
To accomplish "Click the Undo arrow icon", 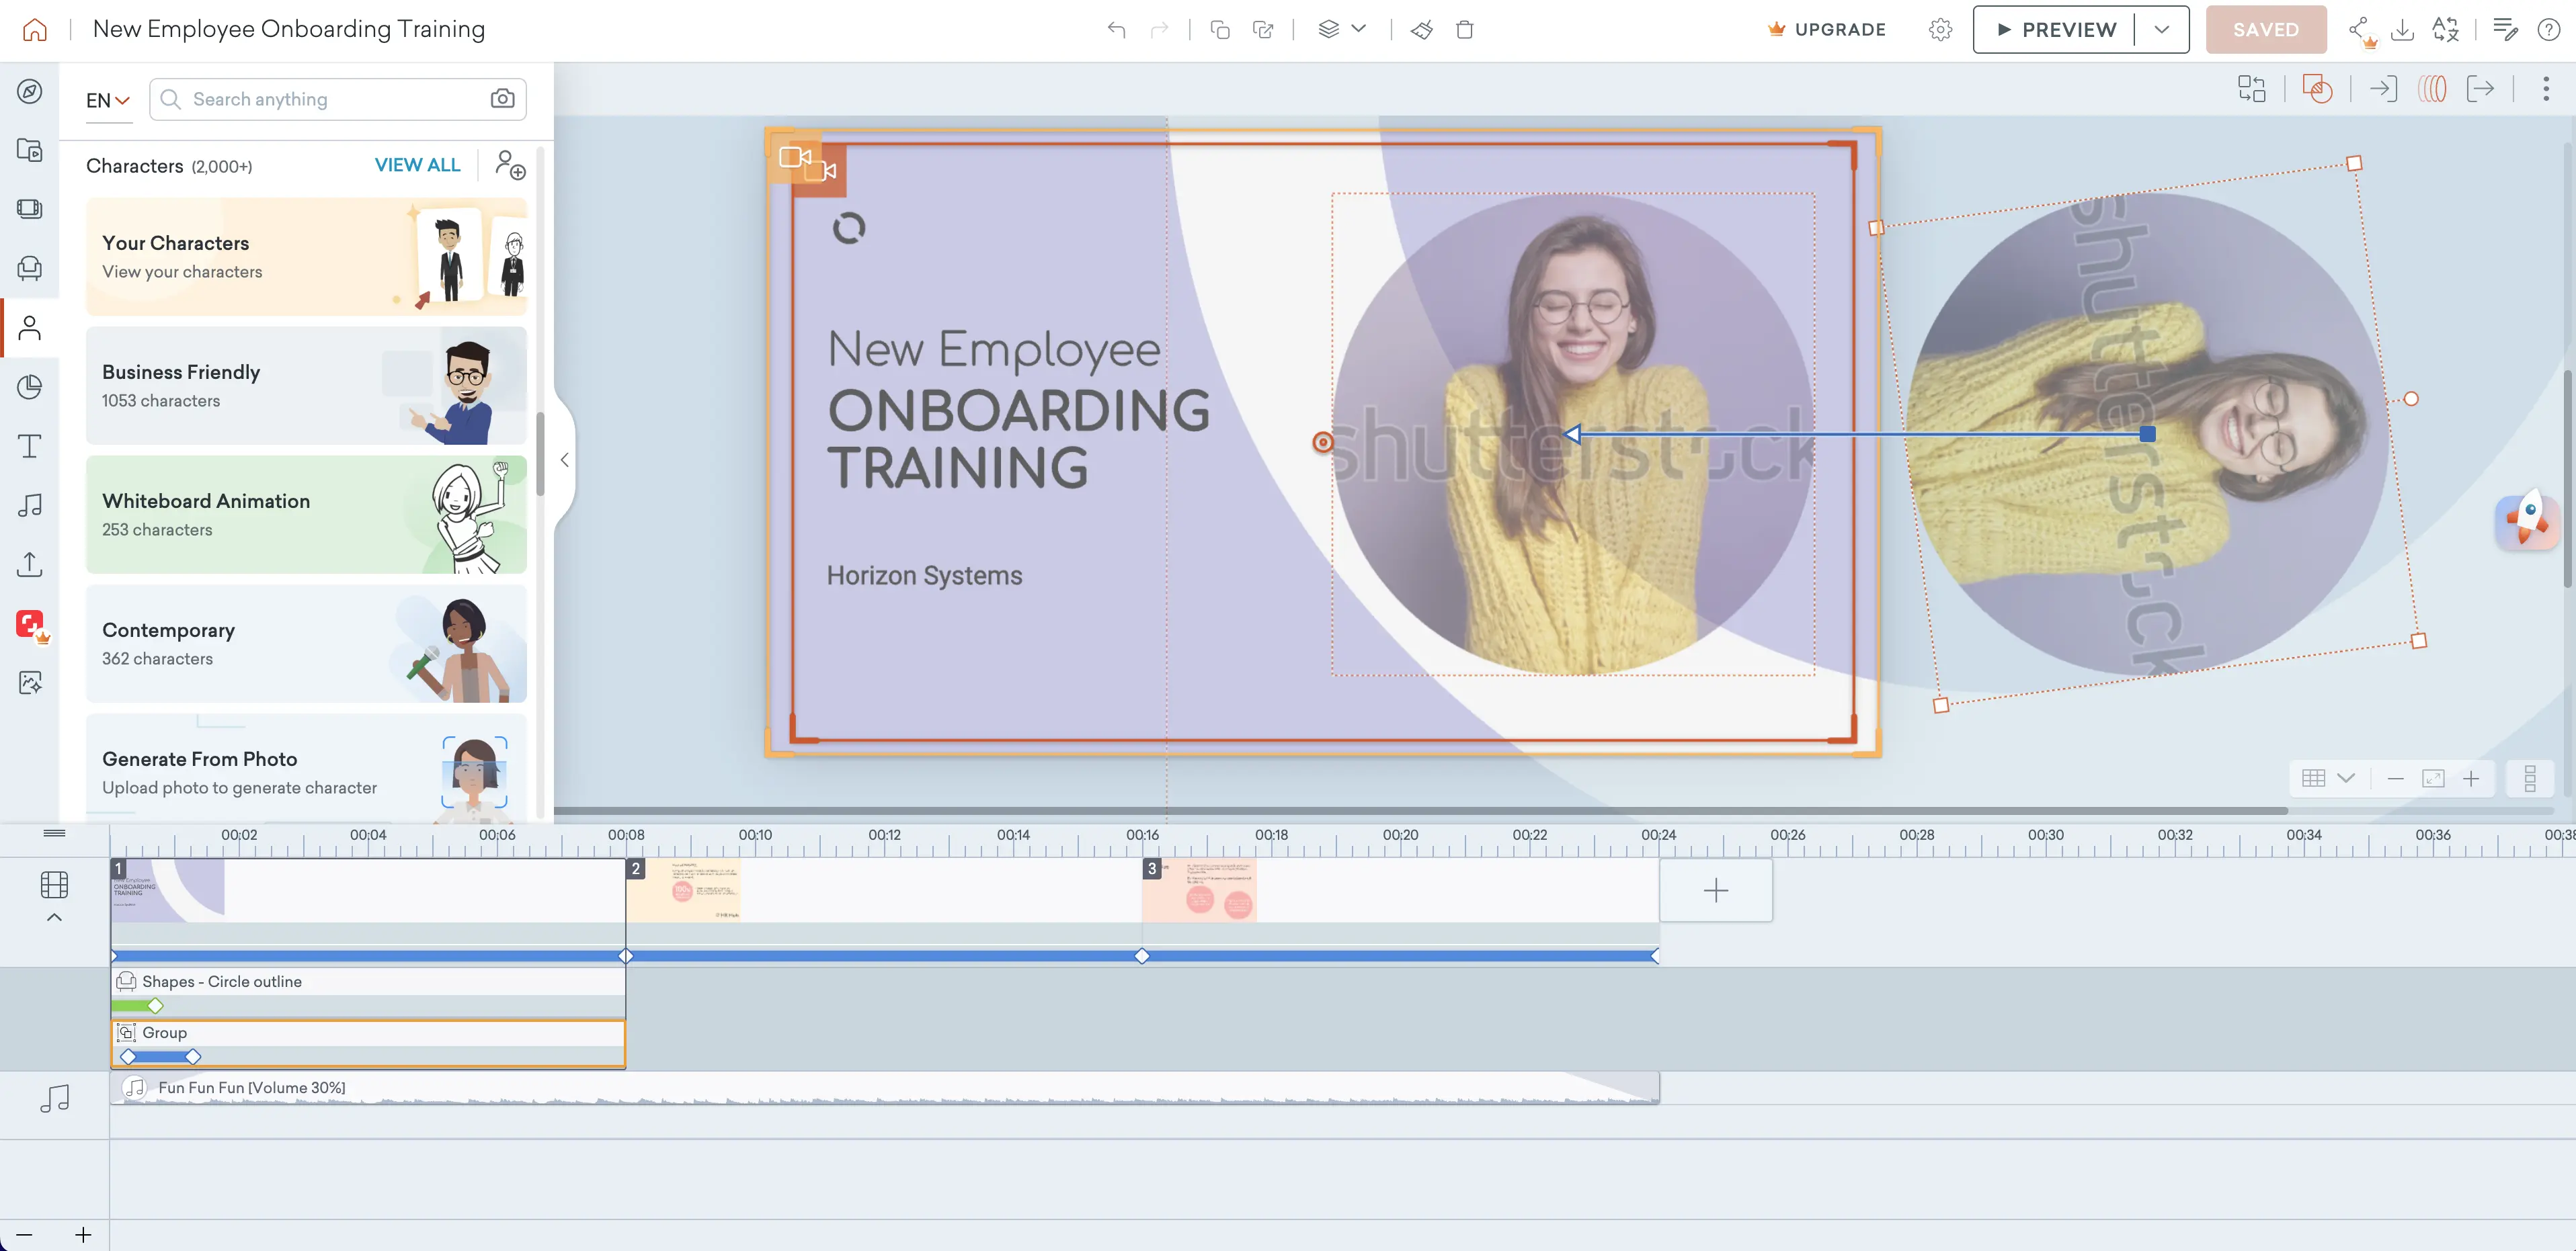I will pyautogui.click(x=1116, y=30).
